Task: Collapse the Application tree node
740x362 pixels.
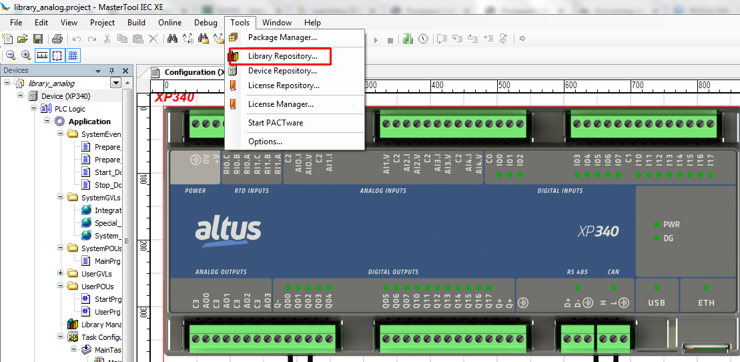Action: point(47,121)
